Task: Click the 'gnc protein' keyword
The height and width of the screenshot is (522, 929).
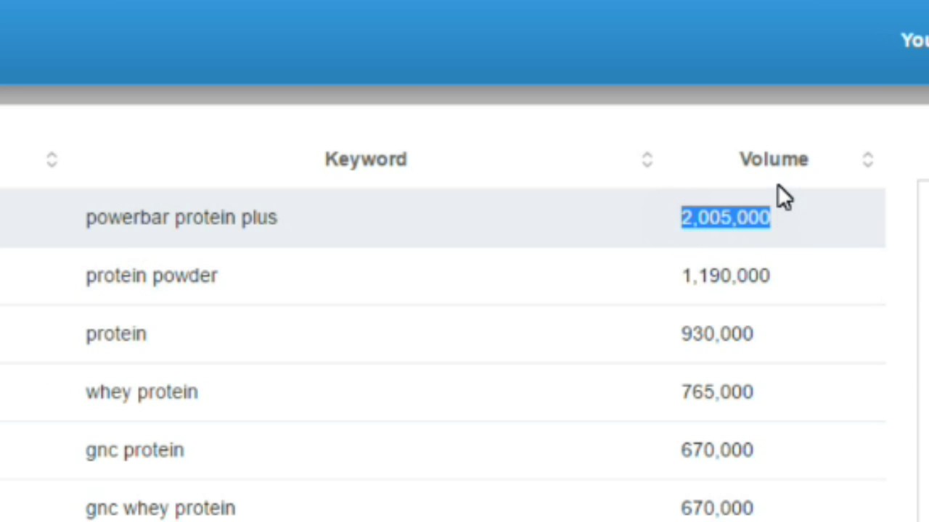Action: coord(135,450)
